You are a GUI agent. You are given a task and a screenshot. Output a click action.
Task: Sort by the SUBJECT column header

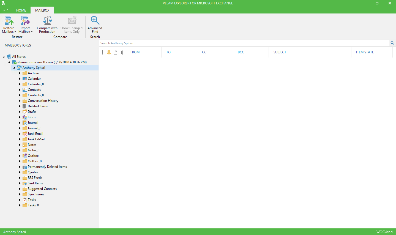coord(280,52)
